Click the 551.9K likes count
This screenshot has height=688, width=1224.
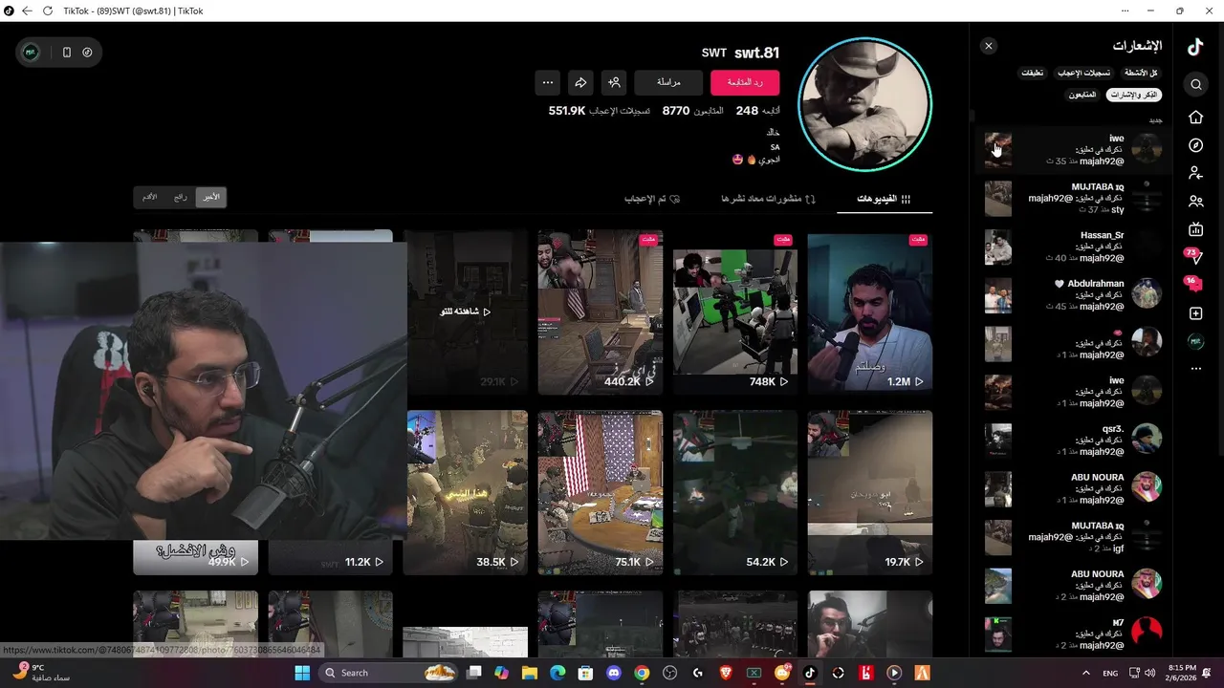point(599,111)
